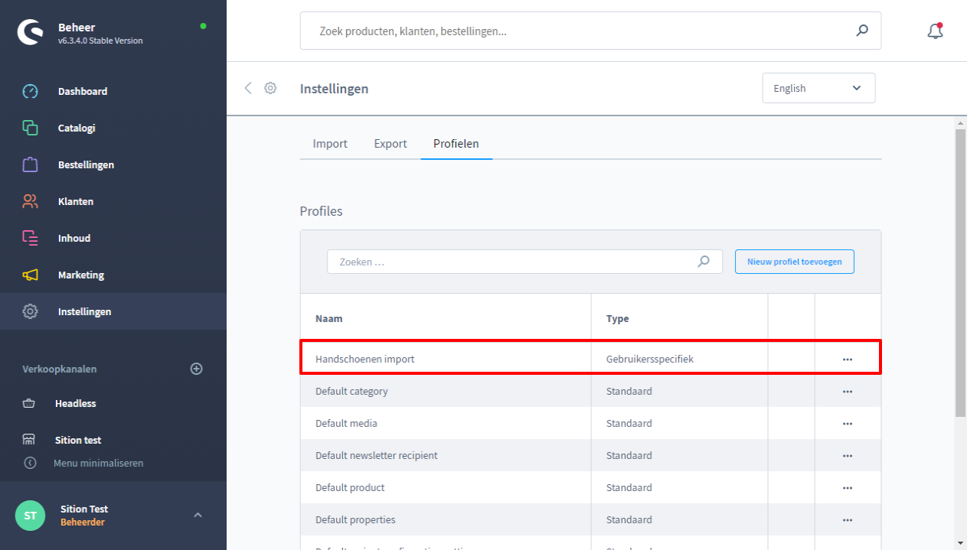This screenshot has width=967, height=550.
Task: Click the settings gear next to Instellingen title
Action: [x=270, y=88]
